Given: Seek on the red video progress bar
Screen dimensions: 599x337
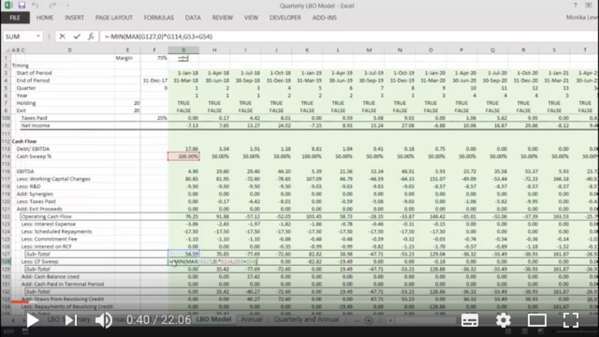Looking at the screenshot, I should click(20, 301).
